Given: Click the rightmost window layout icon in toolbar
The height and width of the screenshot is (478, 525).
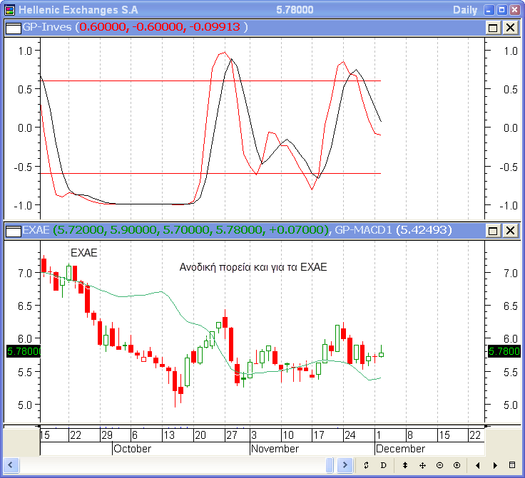Looking at the screenshot, I should [x=511, y=465].
